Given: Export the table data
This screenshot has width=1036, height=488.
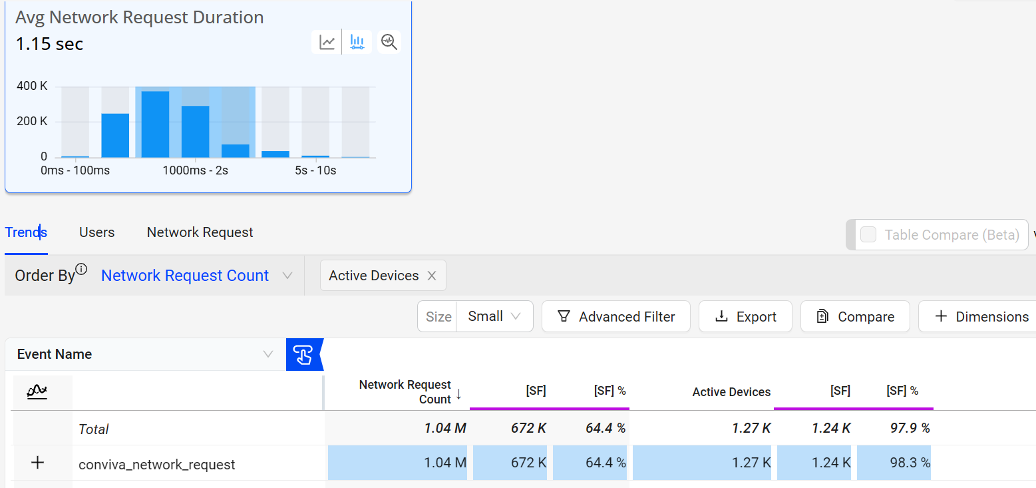Looking at the screenshot, I should click(745, 316).
